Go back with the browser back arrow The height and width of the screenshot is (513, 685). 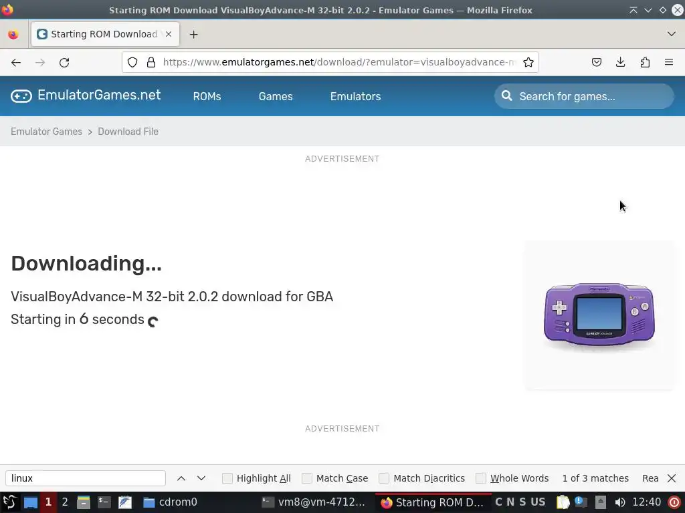16,62
